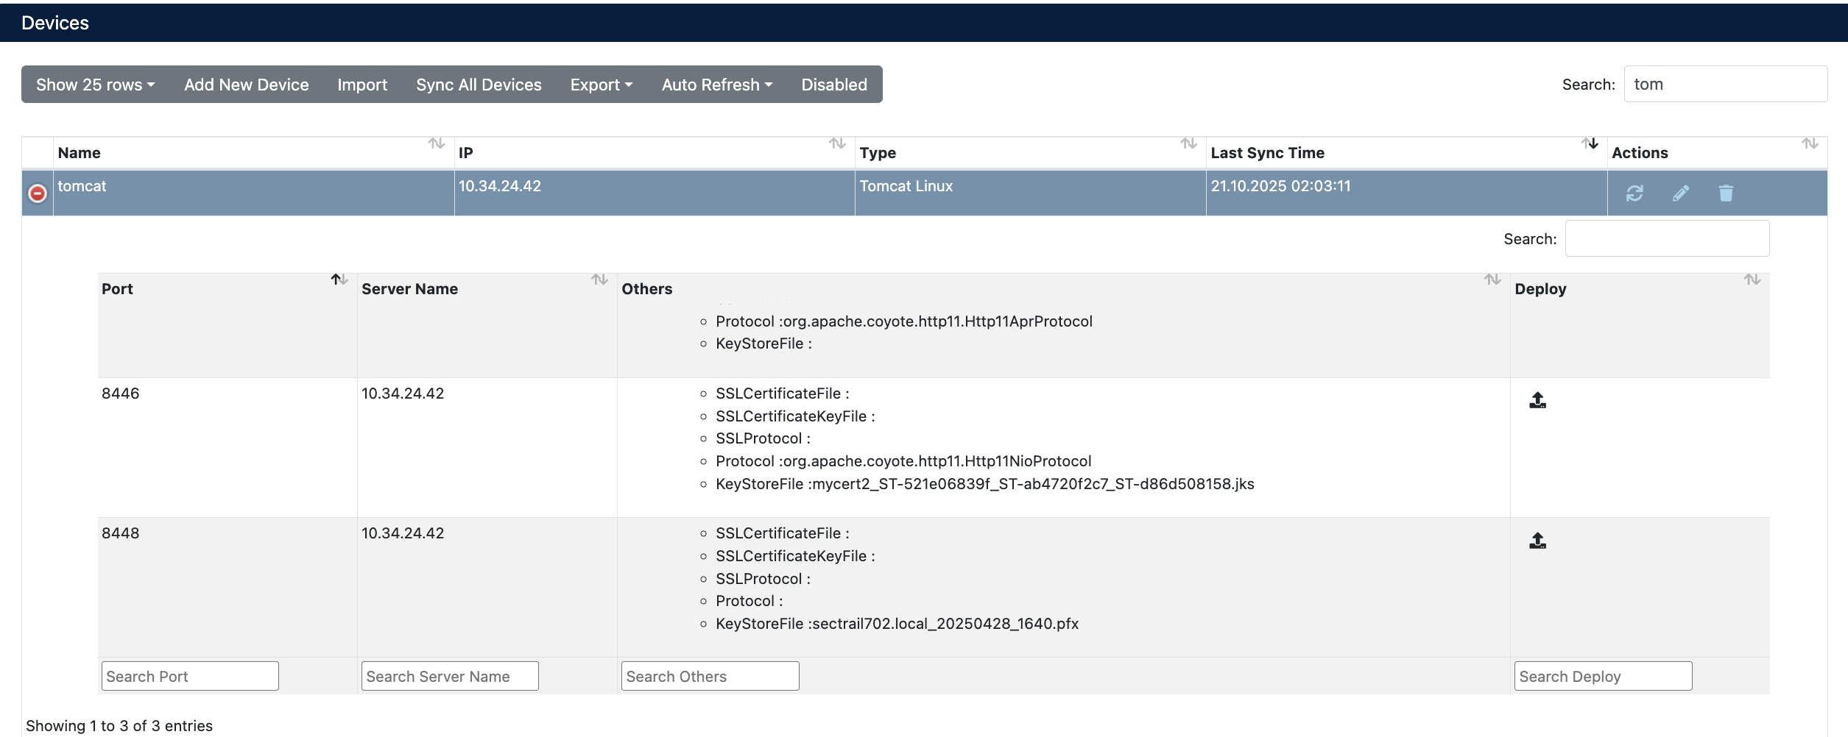Open the Show 25 rows dropdown
This screenshot has width=1848, height=737.
coord(94,84)
